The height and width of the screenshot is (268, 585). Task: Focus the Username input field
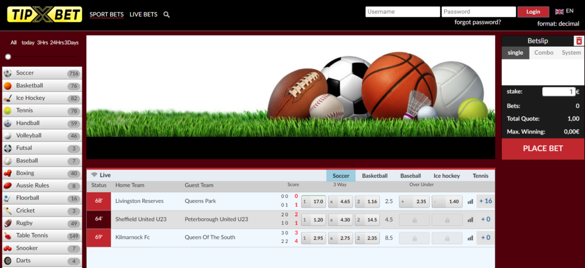[x=403, y=11]
